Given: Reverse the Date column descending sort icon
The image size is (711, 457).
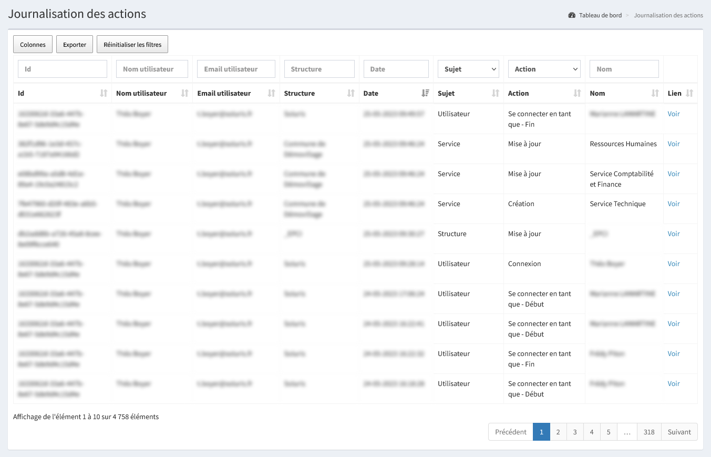Looking at the screenshot, I should (425, 93).
